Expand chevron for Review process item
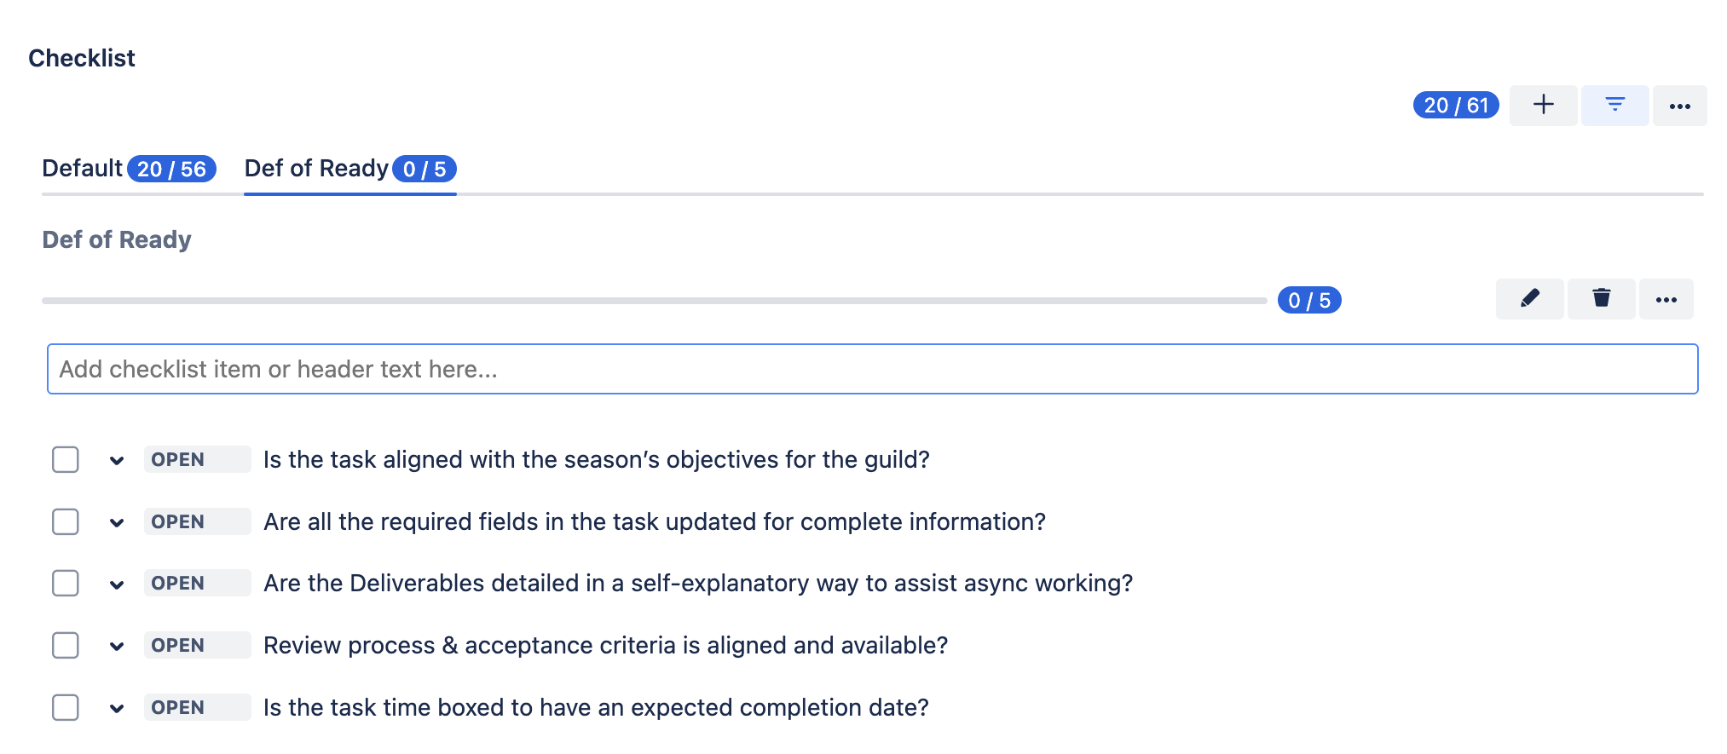 [117, 647]
